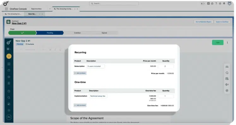Click the Subscription price 500.00
Screen dimensions: 236x125
click(153, 66)
